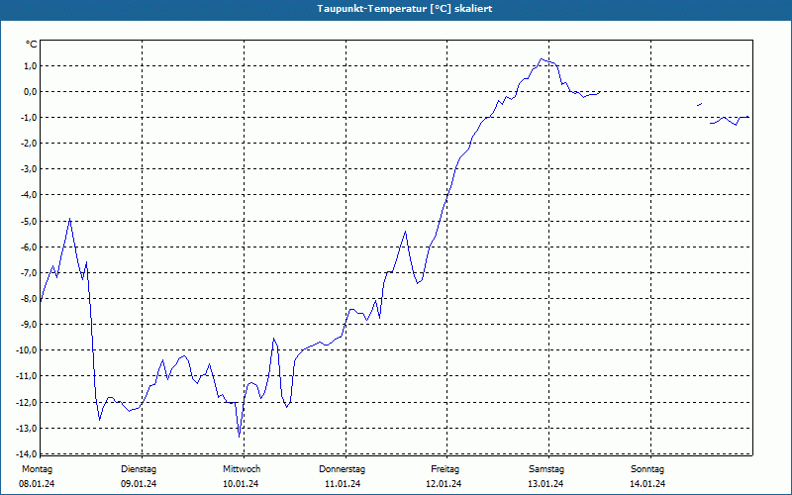Click the -4,0 y-axis label

[28, 194]
